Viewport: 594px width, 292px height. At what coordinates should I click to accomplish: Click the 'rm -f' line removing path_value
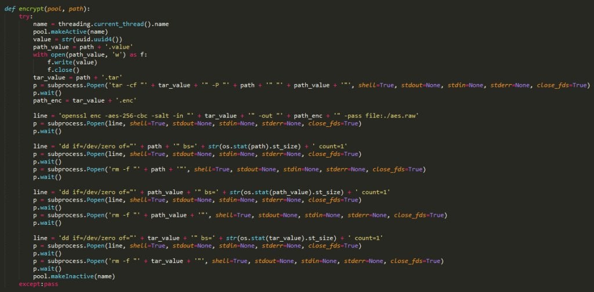pos(240,215)
